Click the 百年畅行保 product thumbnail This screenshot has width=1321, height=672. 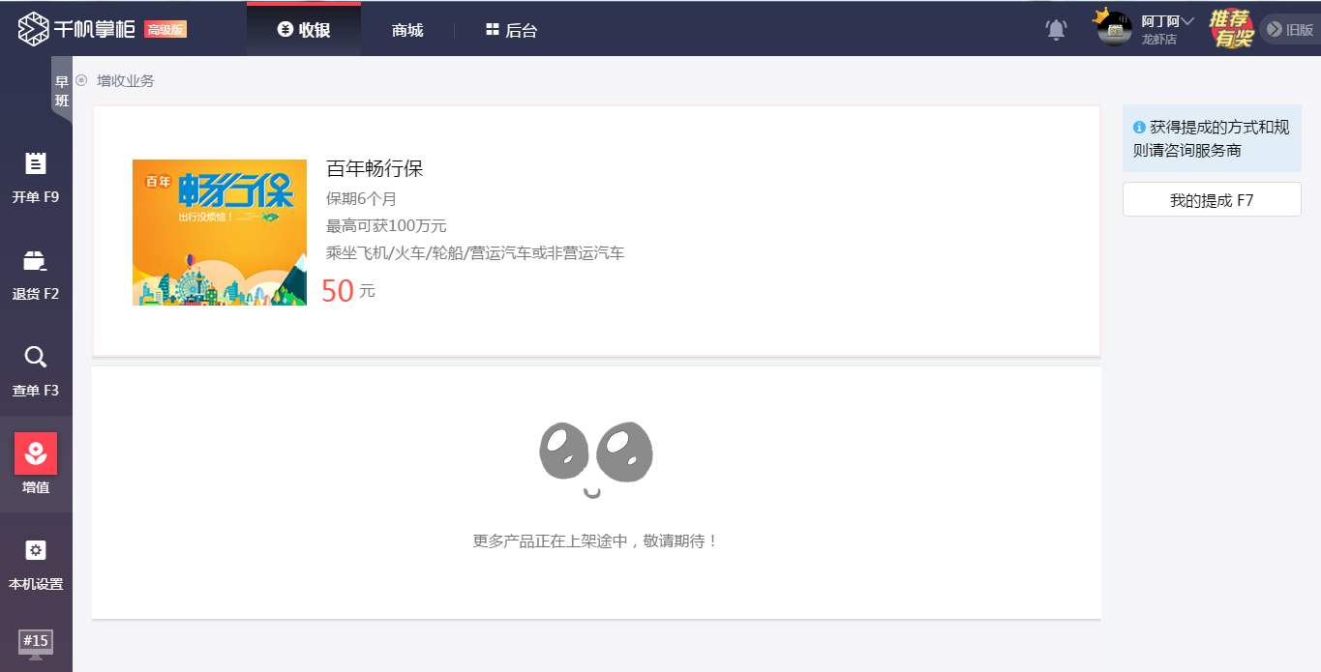point(219,232)
